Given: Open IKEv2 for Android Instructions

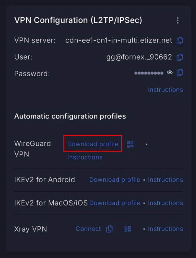Looking at the screenshot, I should pos(165,180).
